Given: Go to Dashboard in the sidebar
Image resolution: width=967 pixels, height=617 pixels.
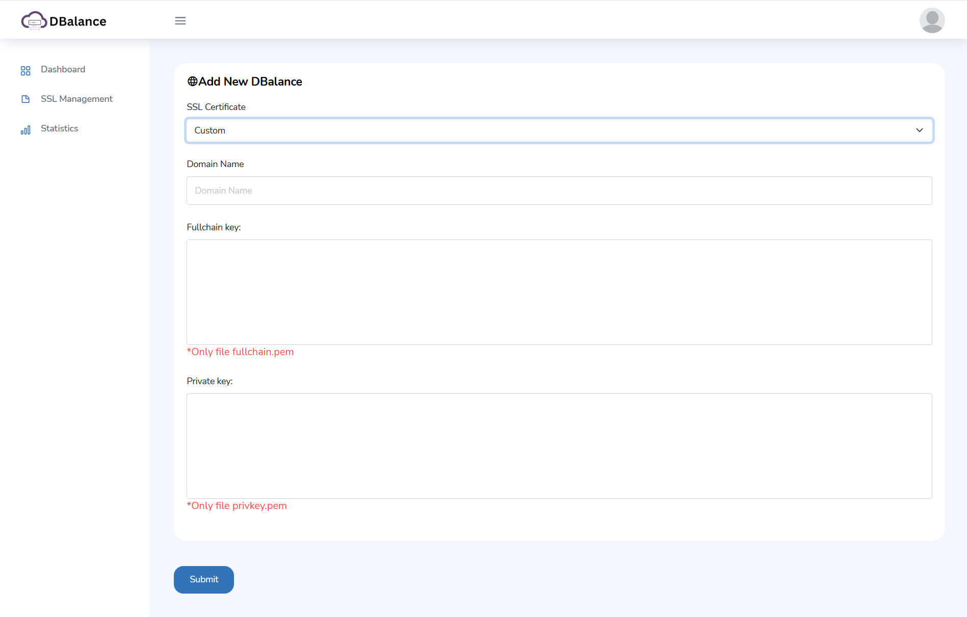Looking at the screenshot, I should click(x=63, y=69).
